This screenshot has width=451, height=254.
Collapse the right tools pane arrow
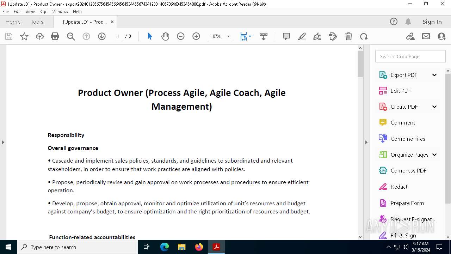click(366, 142)
